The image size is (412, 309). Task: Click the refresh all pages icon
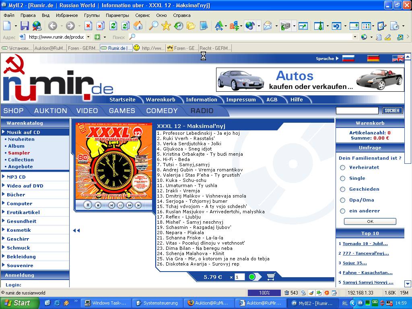[126, 26]
